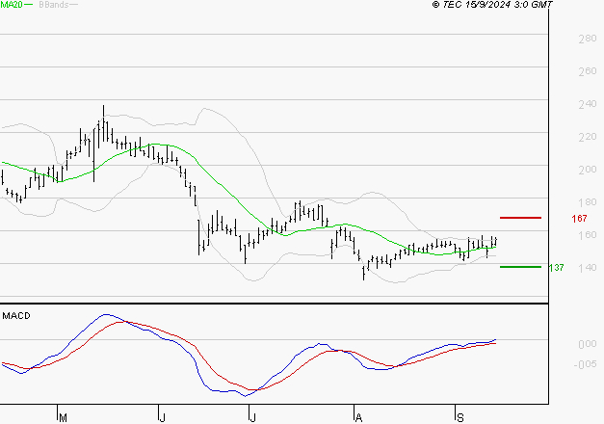The width and height of the screenshot is (604, 424).
Task: Click the green 137 support line
Action: (520, 267)
